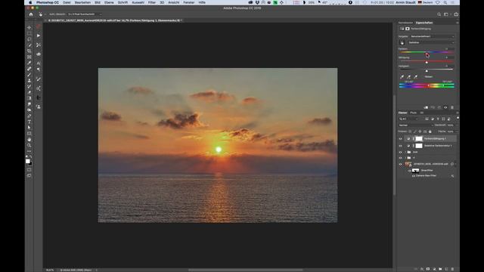Open the Normal blend mode dropdown
Screen dimensions: 484x272
point(415,125)
